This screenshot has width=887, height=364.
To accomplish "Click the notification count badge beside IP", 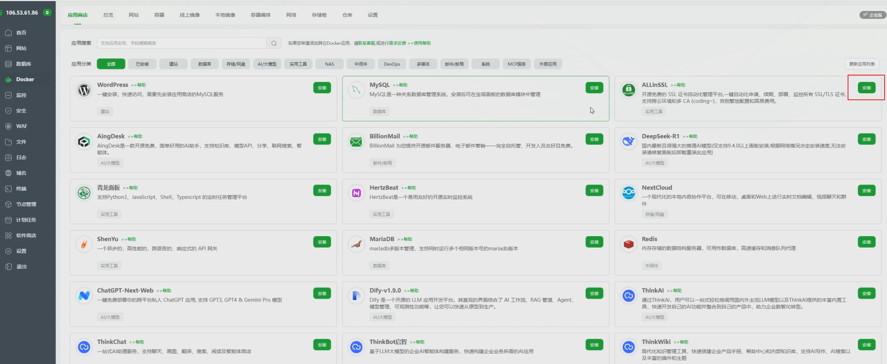I will [47, 13].
